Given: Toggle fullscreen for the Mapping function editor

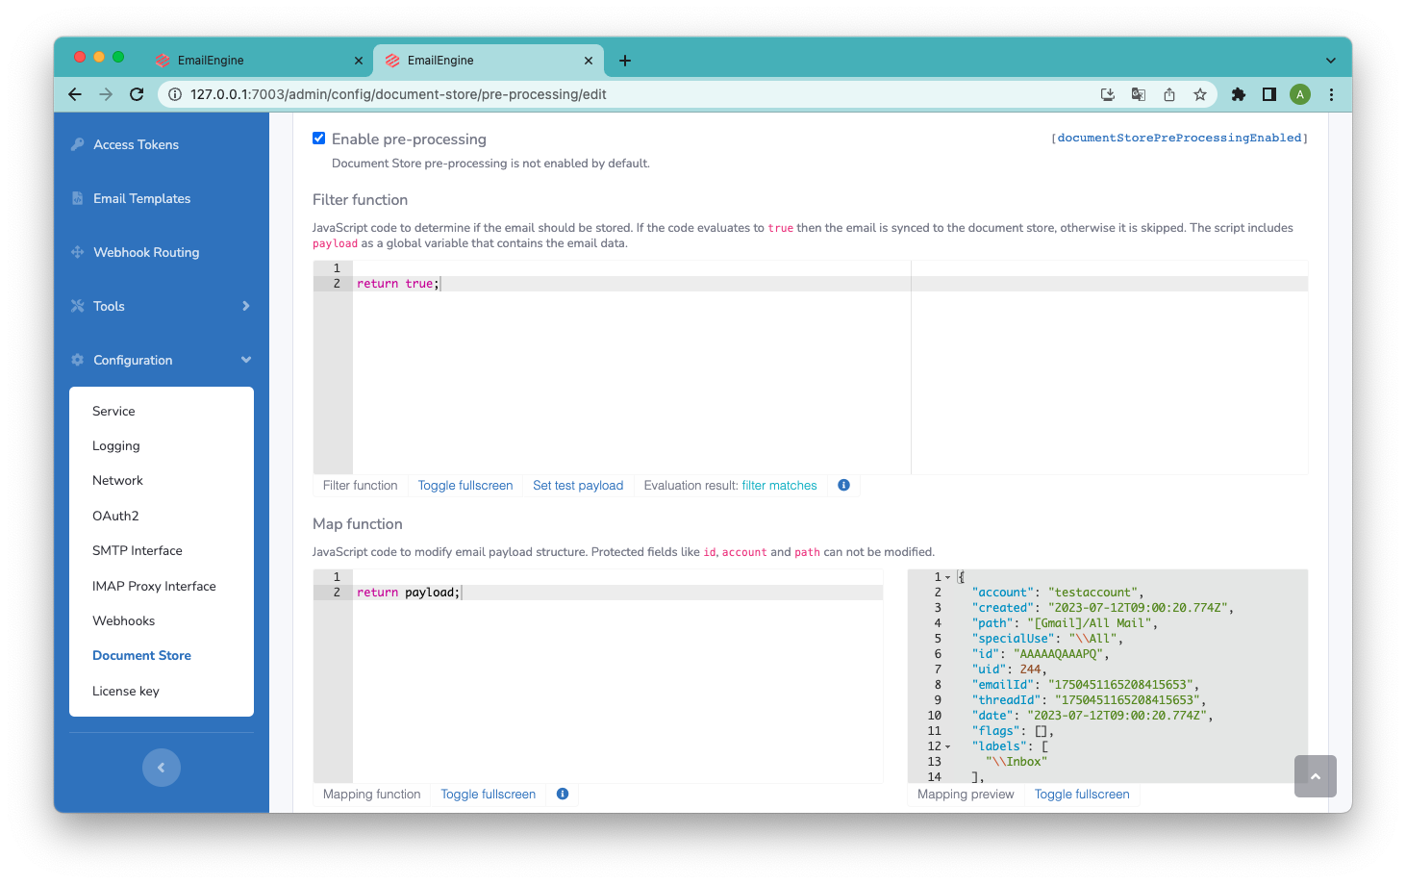Looking at the screenshot, I should click(x=489, y=795).
